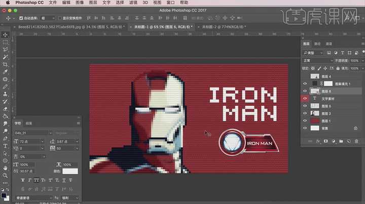Click the baseline shift 30.67 field

pyautogui.click(x=27, y=171)
